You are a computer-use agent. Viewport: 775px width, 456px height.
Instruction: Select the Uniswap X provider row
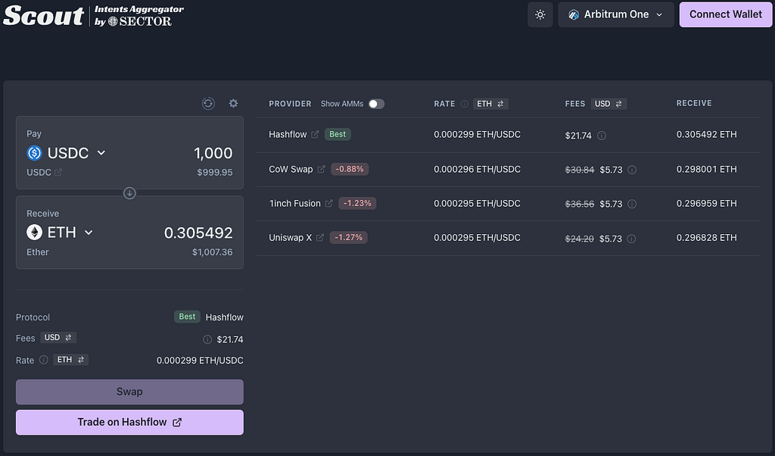click(x=508, y=238)
